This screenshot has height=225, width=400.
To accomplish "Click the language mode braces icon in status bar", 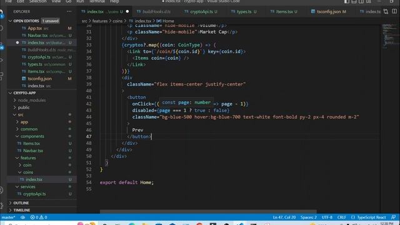I will 352,217.
